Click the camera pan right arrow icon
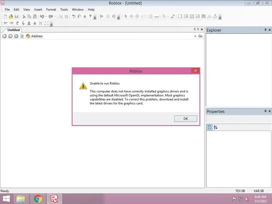272x204 pixels. click(x=11, y=23)
